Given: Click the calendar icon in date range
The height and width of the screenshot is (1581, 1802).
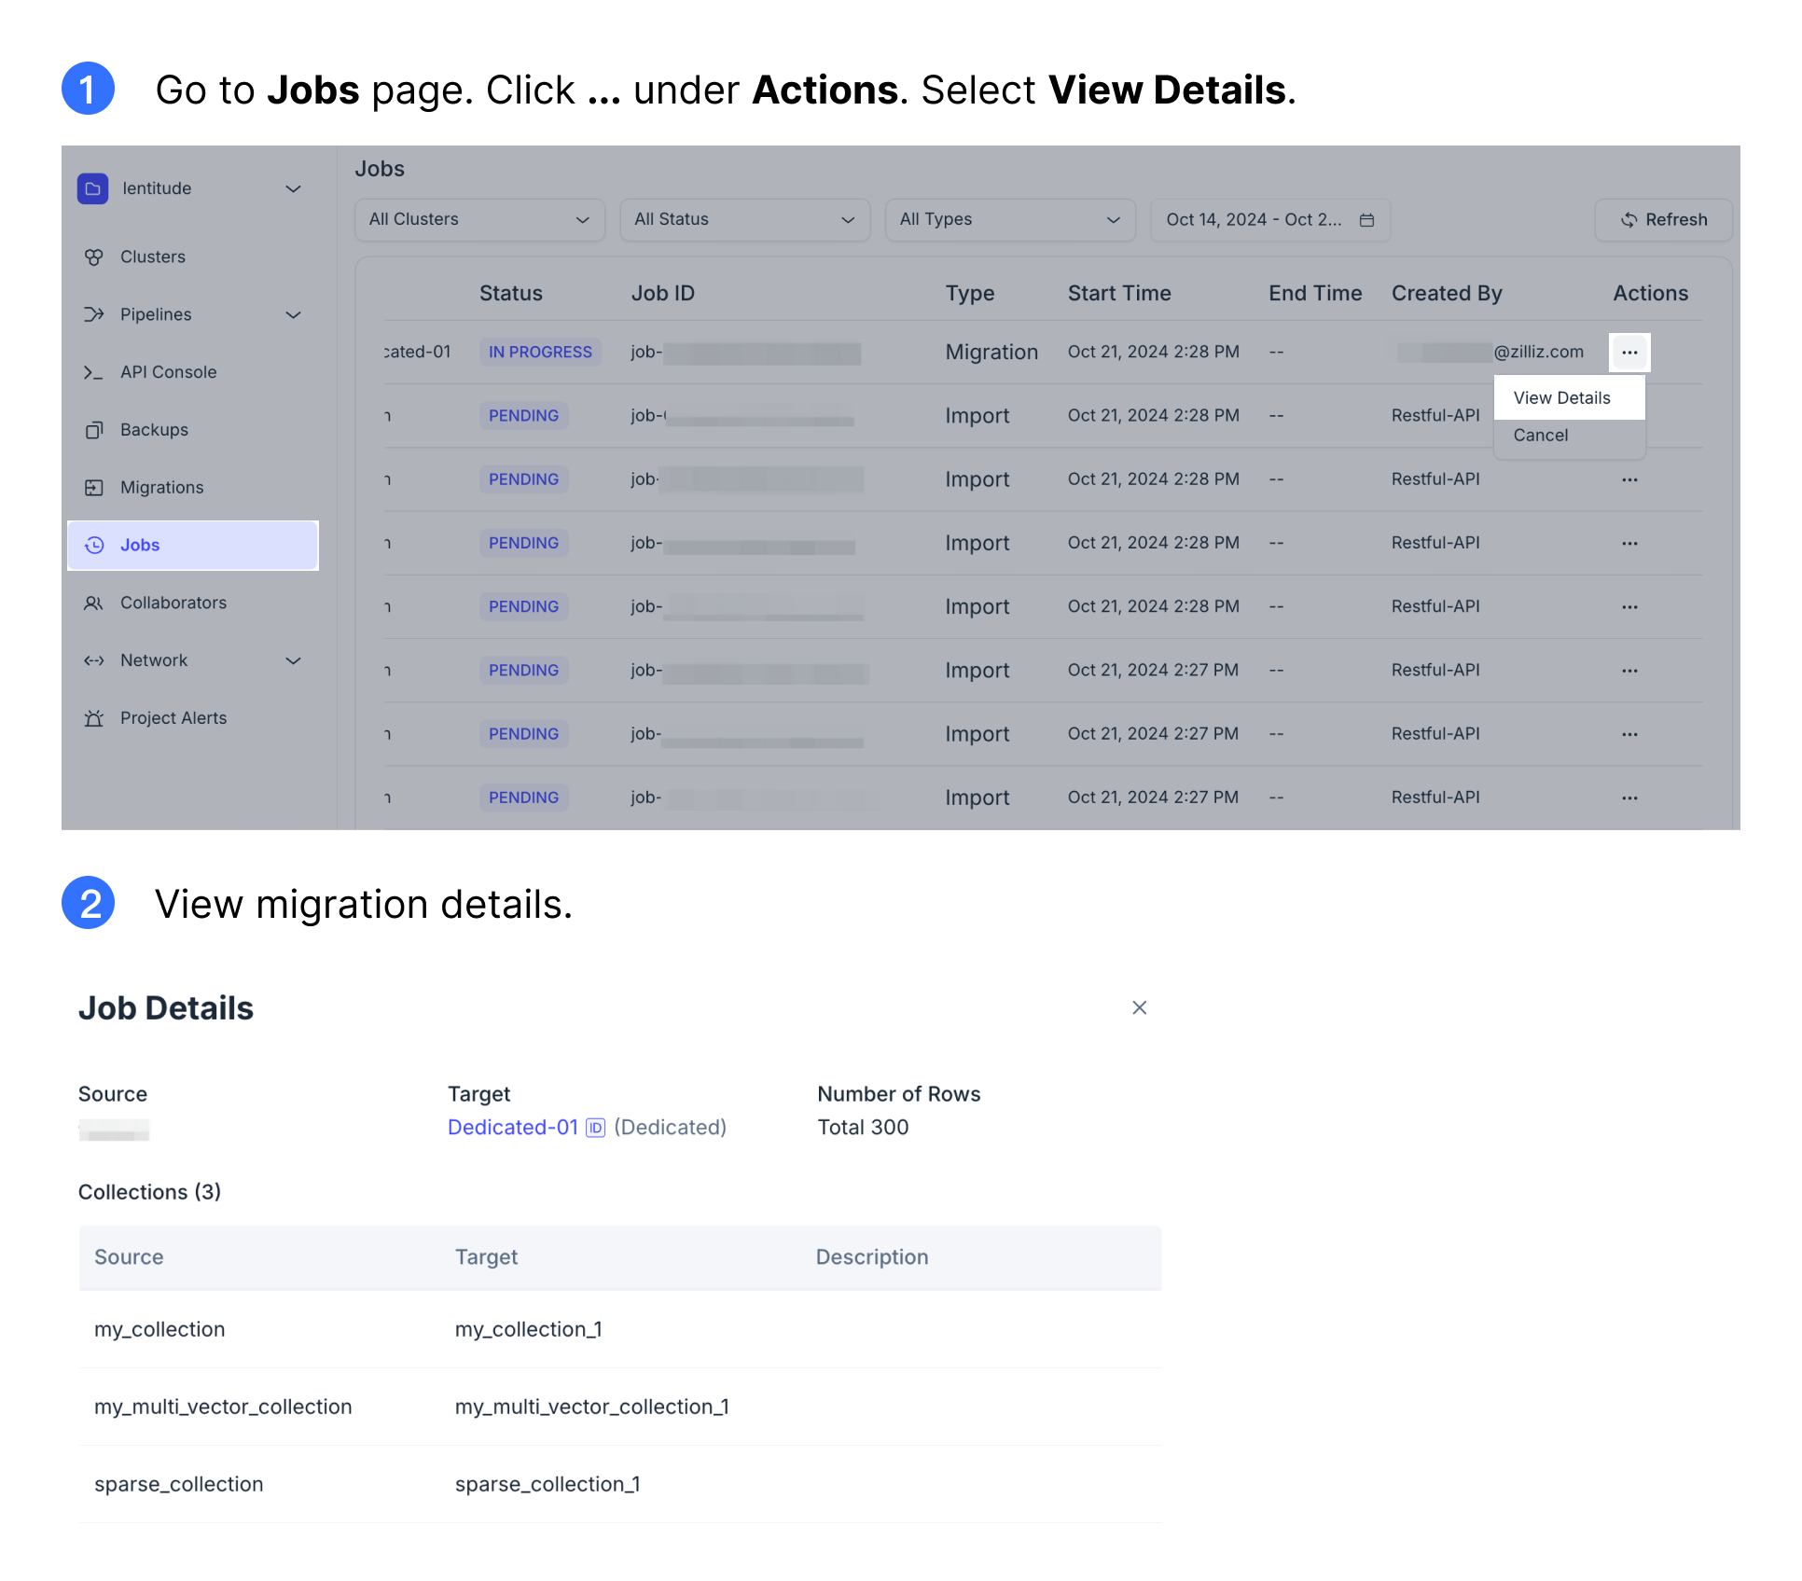Looking at the screenshot, I should [x=1366, y=220].
